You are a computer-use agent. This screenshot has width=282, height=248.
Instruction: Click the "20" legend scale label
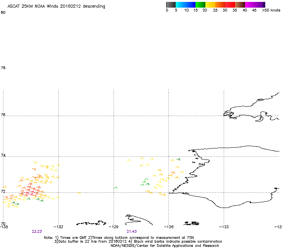[x=205, y=10]
